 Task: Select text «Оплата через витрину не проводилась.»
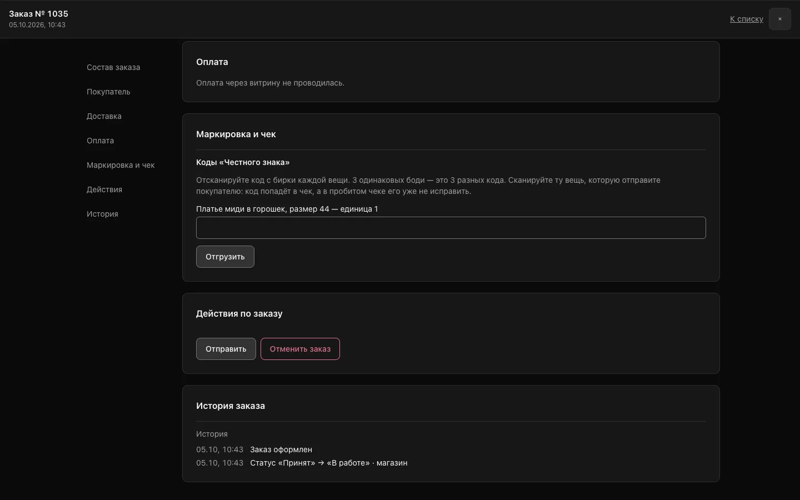tap(270, 83)
